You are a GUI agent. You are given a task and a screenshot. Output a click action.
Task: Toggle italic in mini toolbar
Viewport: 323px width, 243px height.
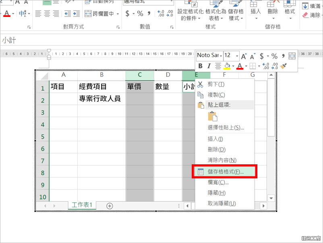click(x=209, y=66)
